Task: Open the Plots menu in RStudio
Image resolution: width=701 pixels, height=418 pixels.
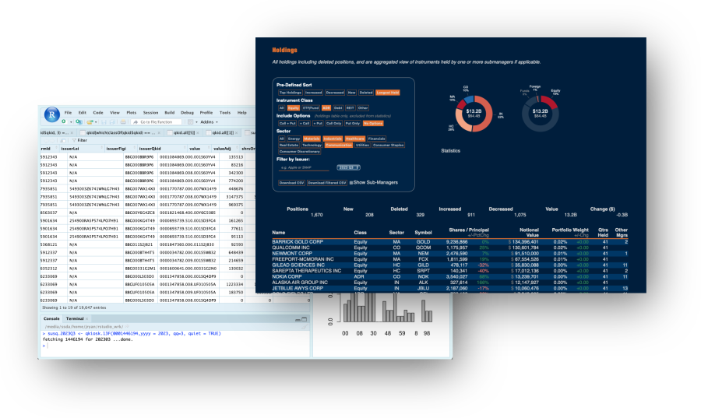Action: click(x=132, y=113)
